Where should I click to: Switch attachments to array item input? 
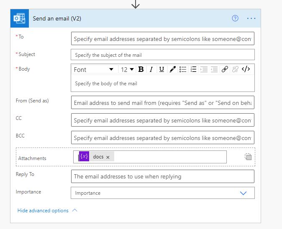[x=248, y=157]
